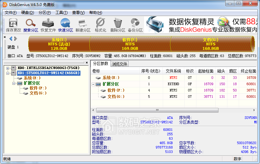Switch to the 浏览文件 tab

point(119,64)
